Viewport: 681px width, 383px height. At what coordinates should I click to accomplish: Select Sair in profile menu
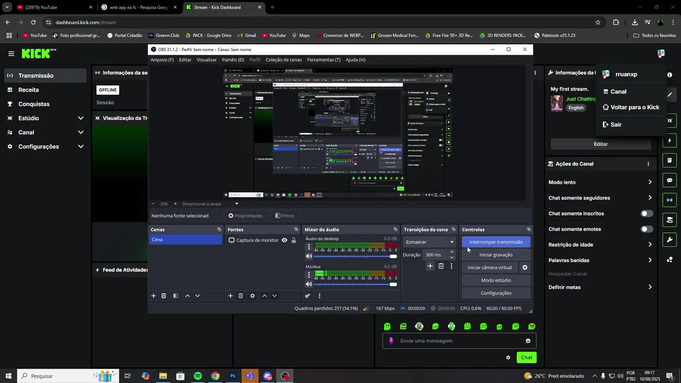[x=612, y=124]
